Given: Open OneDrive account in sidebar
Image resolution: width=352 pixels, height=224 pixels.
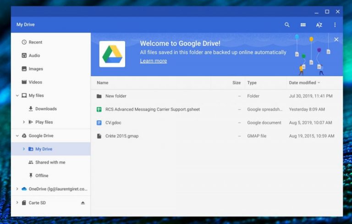Looking at the screenshot, I should (x=58, y=189).
